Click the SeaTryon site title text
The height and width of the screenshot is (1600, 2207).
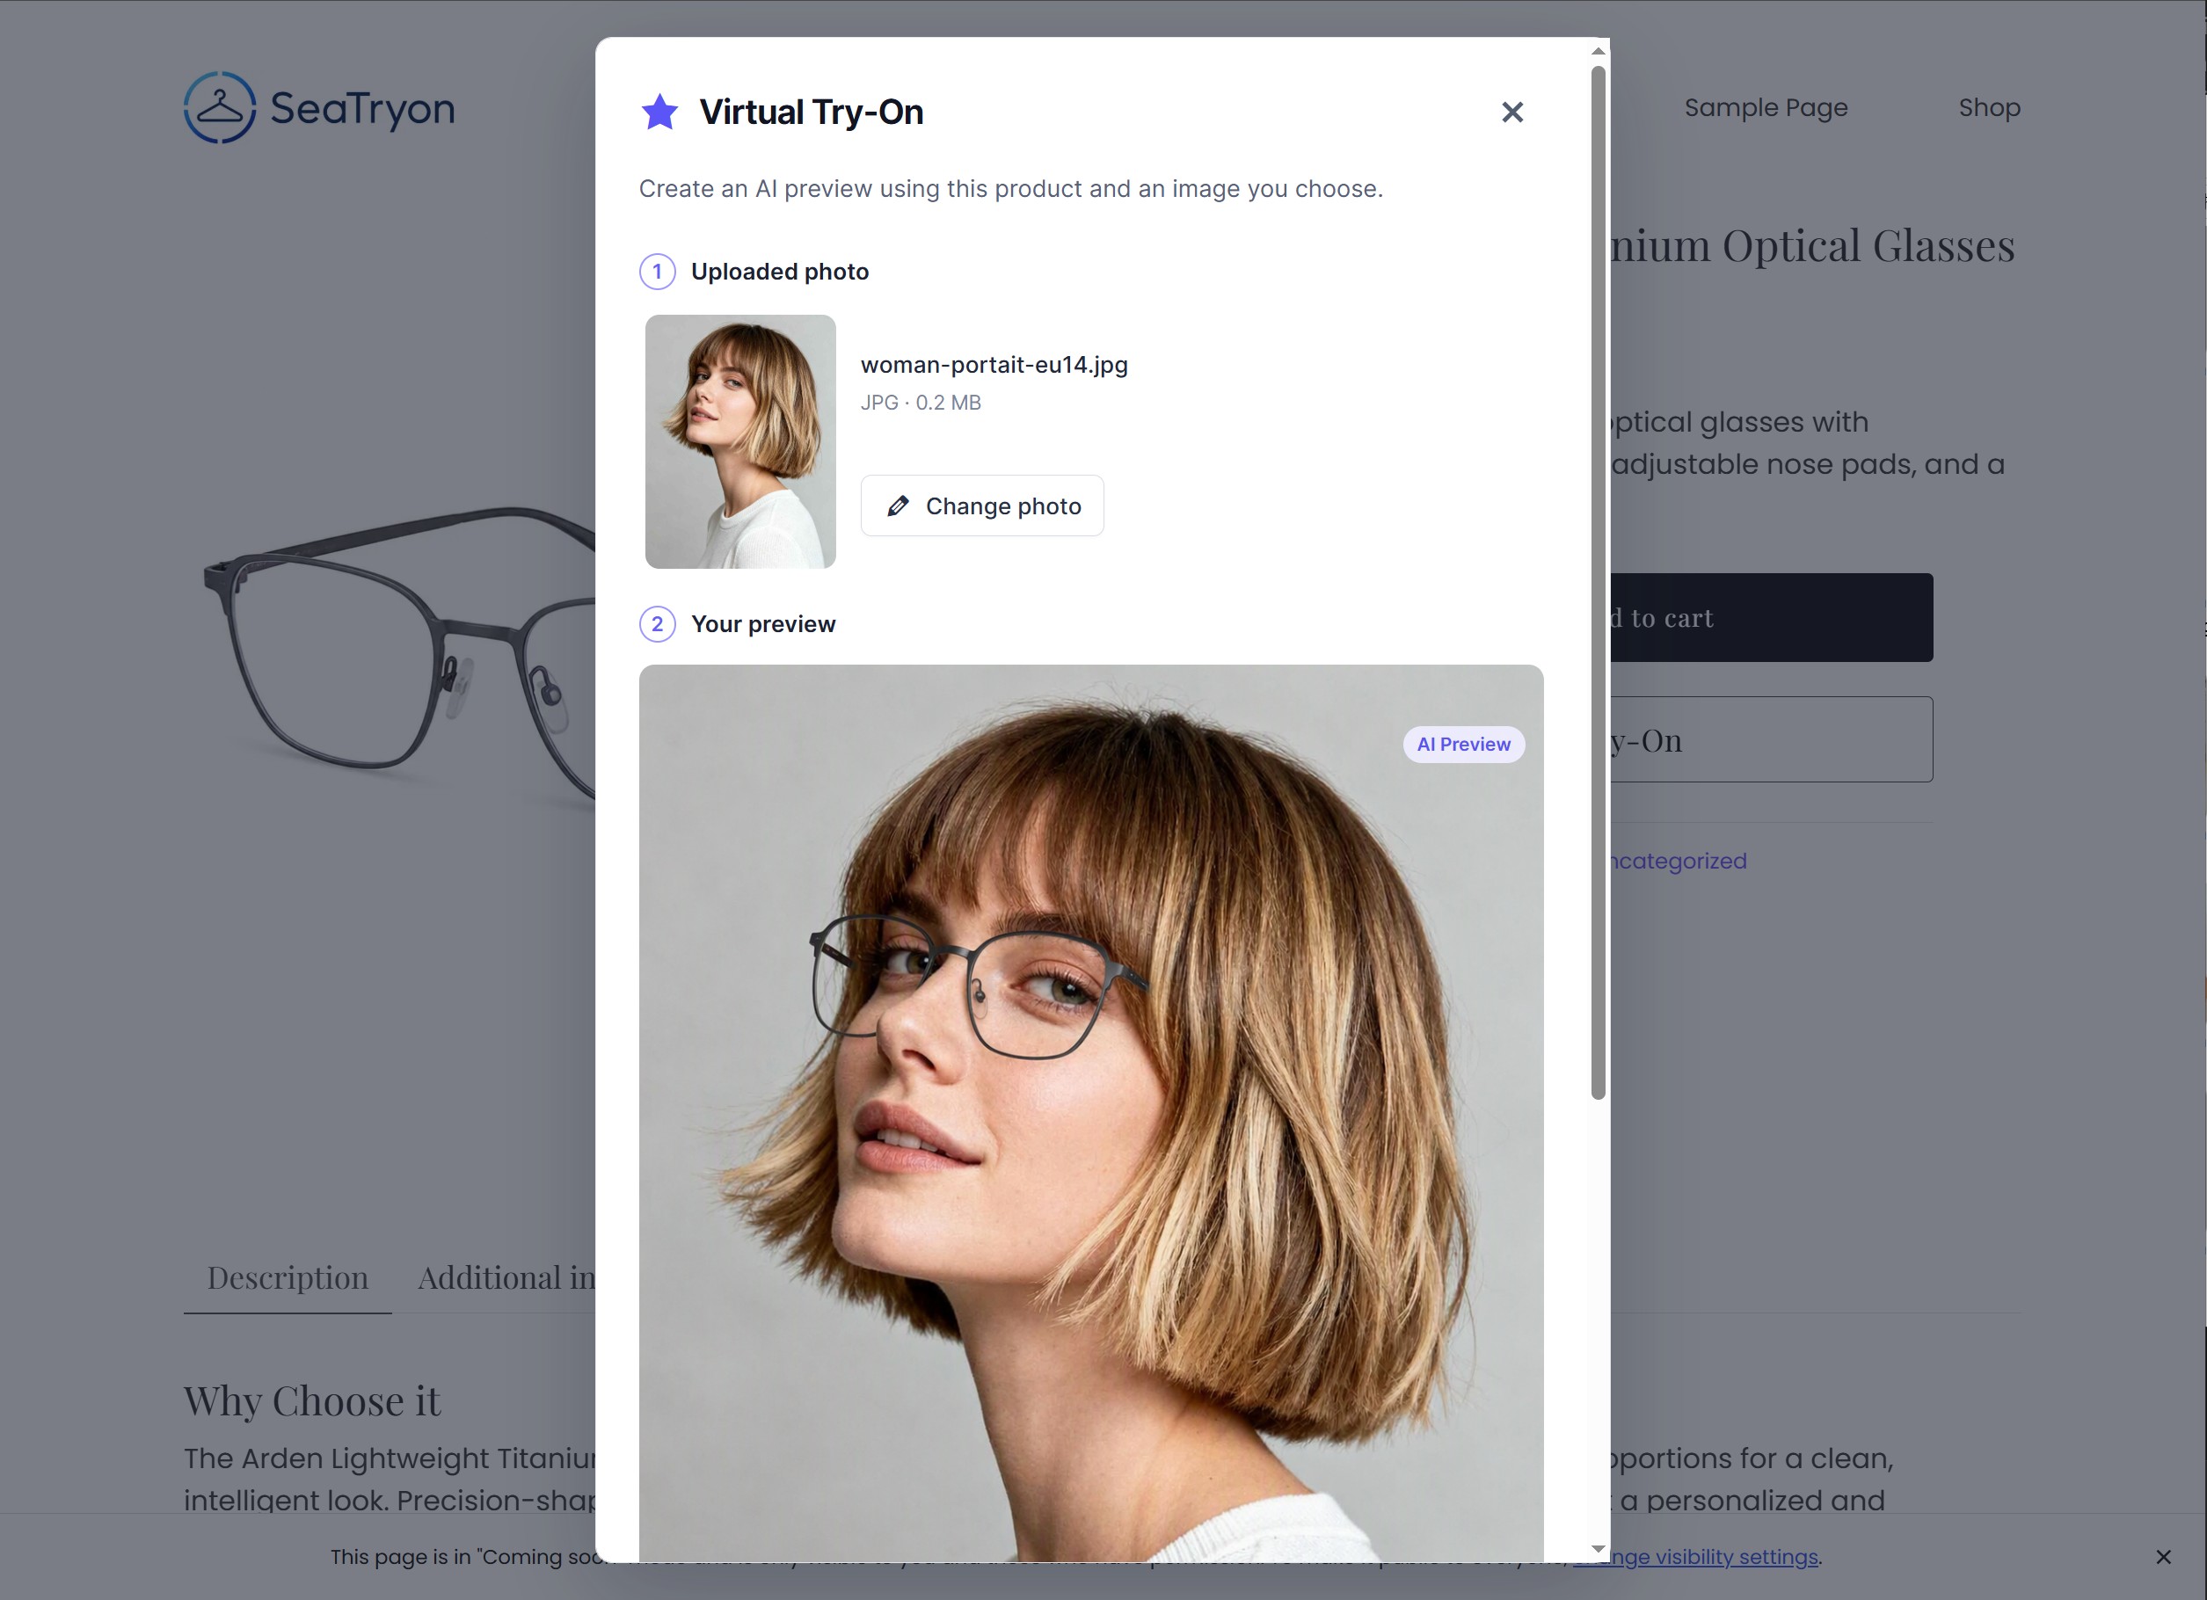[362, 108]
